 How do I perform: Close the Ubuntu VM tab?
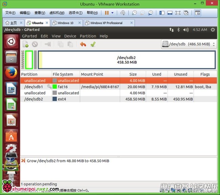(47, 23)
